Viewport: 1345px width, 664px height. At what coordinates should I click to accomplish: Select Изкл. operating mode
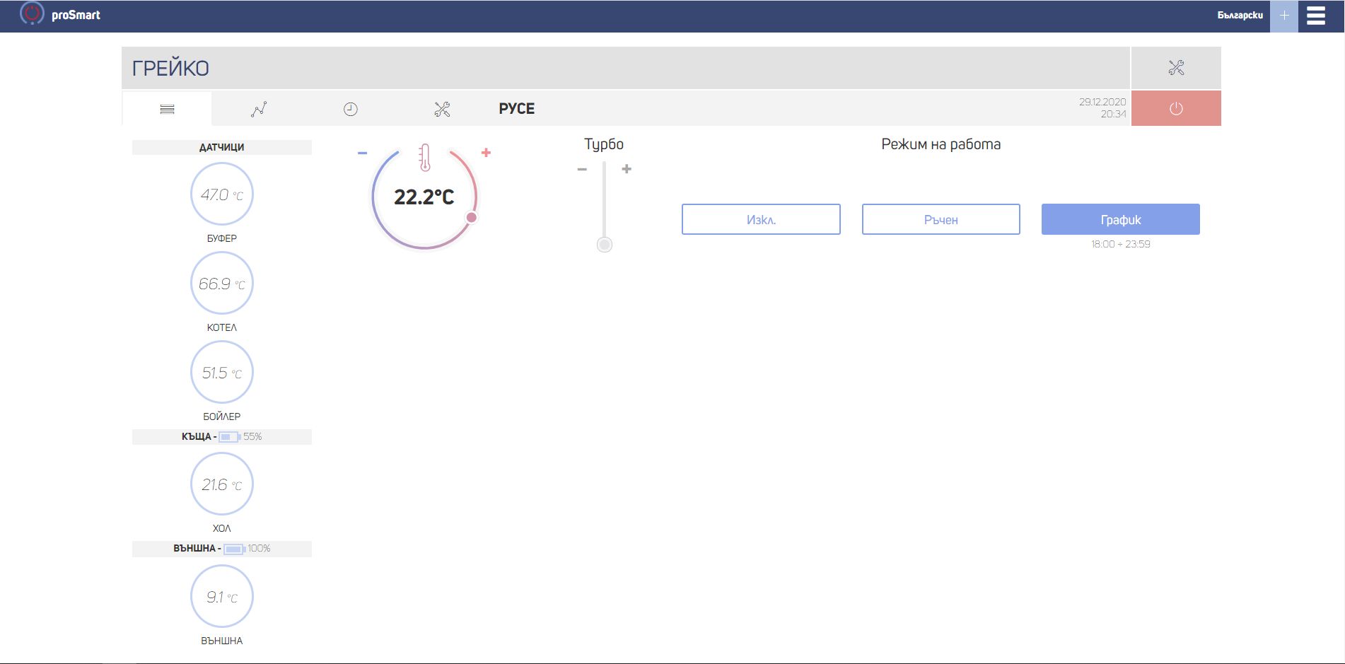tap(761, 219)
